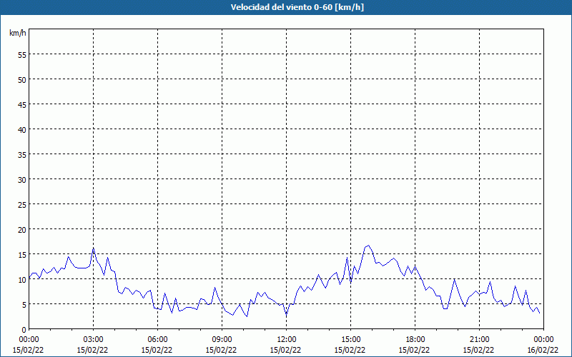Click the 30 value on the speed axis
Image resolution: width=572 pixels, height=357 pixels.
pyautogui.click(x=22, y=180)
